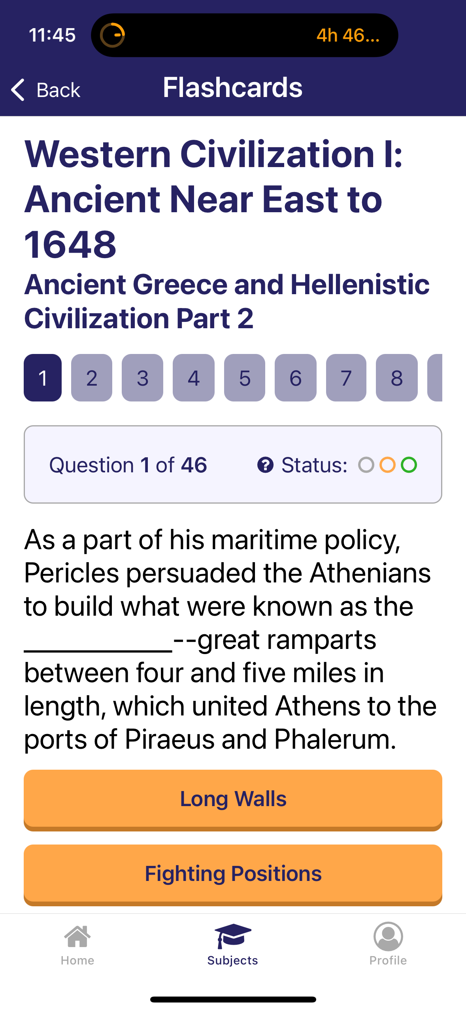Tap the status help question mark icon
Screen dimensions: 466x1012
(x=265, y=465)
